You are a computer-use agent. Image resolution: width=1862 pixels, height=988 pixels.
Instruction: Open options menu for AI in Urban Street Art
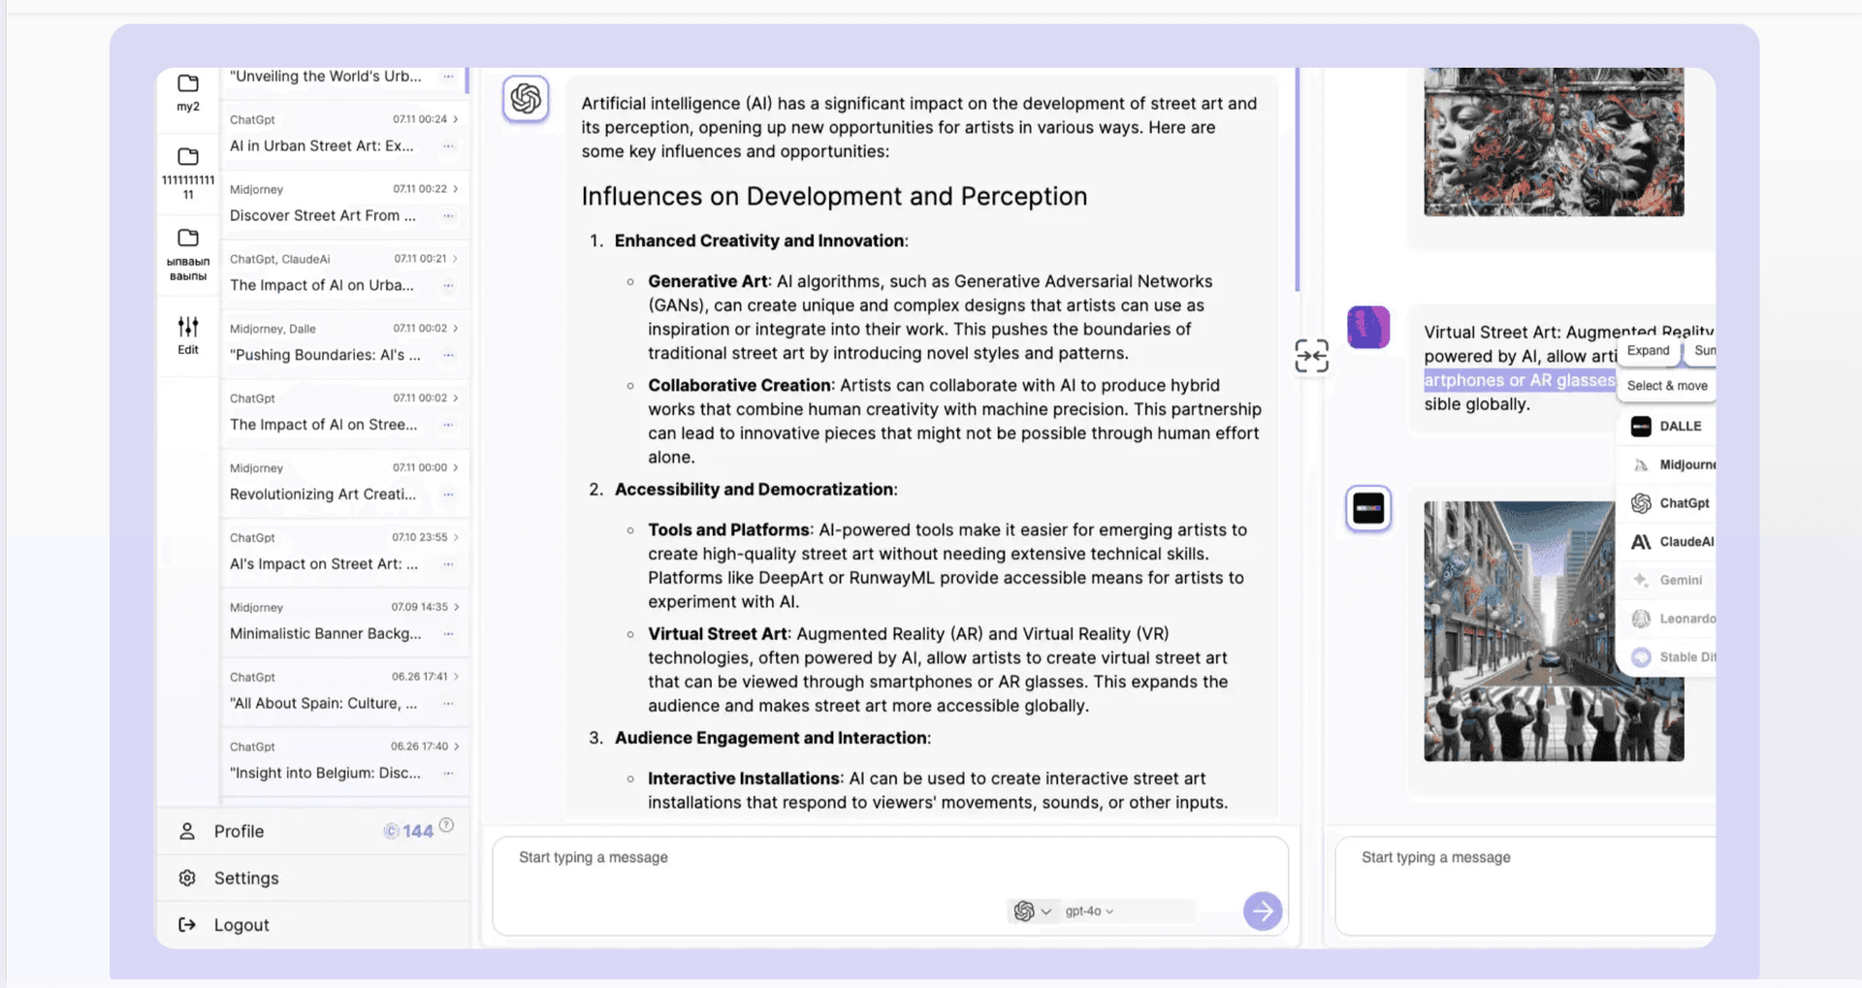[x=448, y=146]
